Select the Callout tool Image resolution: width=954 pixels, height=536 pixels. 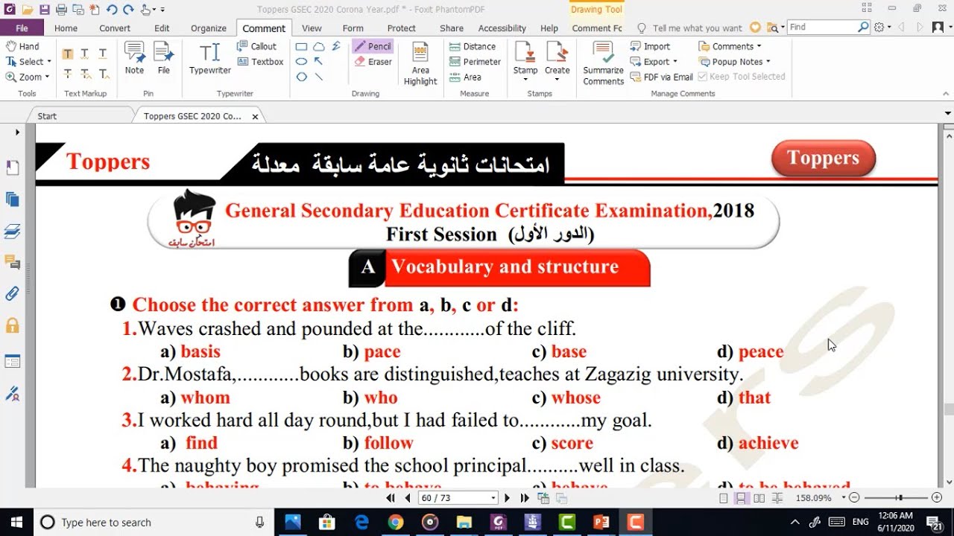point(257,46)
